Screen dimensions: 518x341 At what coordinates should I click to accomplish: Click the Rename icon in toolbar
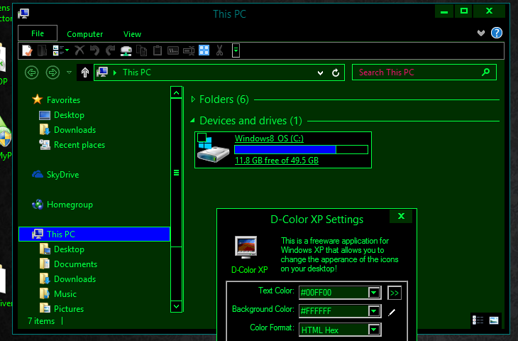click(189, 50)
